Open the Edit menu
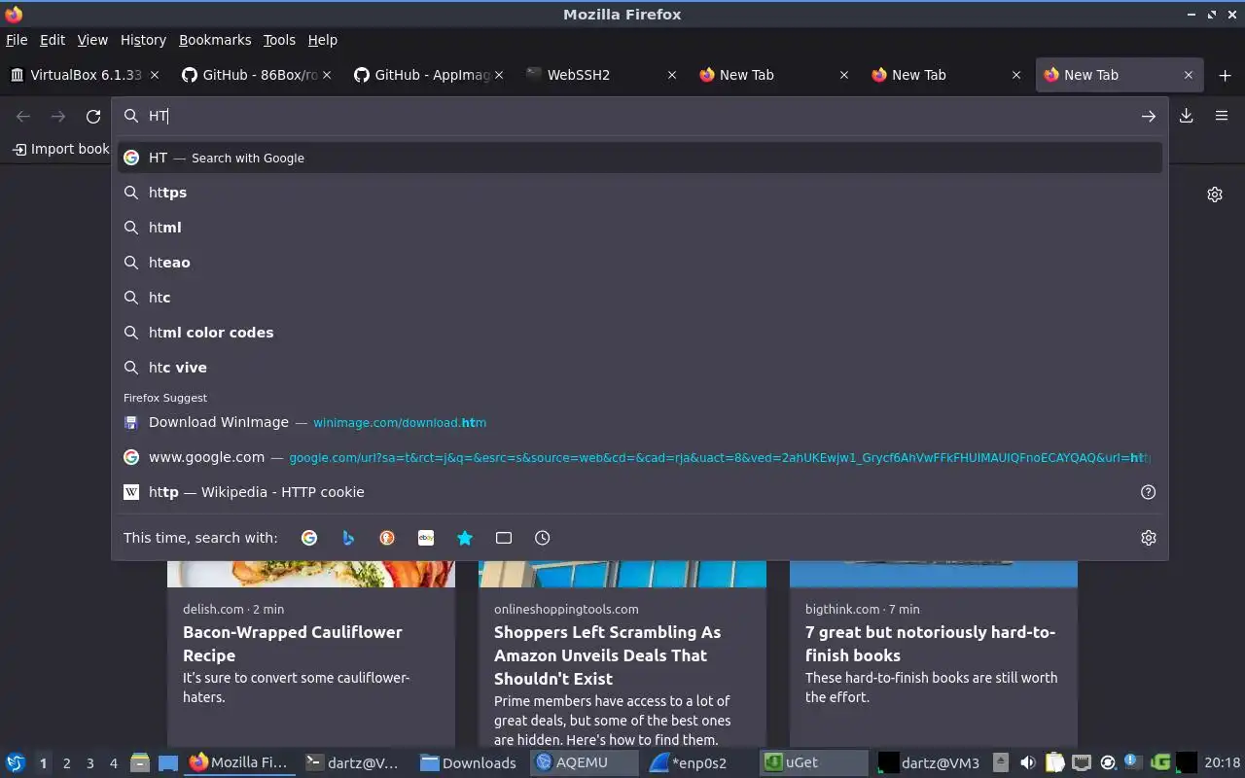This screenshot has height=778, width=1245. pos(53,40)
